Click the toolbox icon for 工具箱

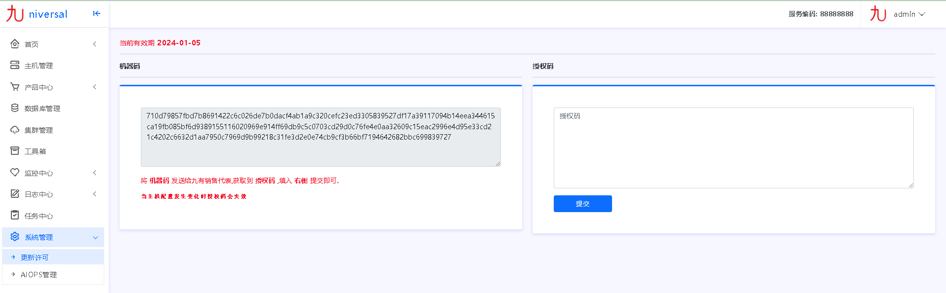[15, 151]
